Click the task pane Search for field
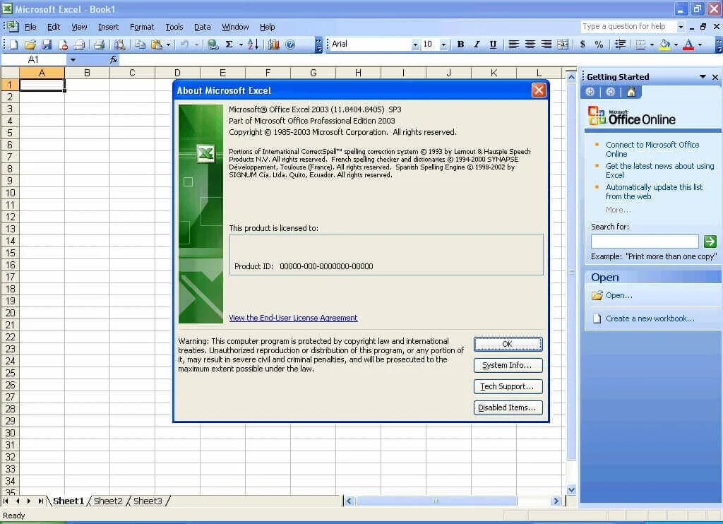This screenshot has height=524, width=723. 645,242
